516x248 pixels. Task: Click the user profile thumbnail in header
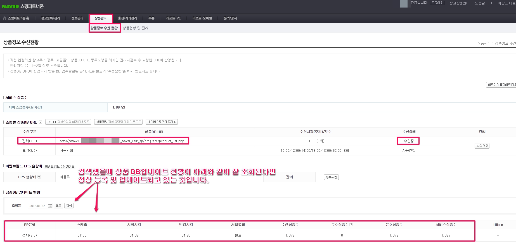(x=404, y=4)
